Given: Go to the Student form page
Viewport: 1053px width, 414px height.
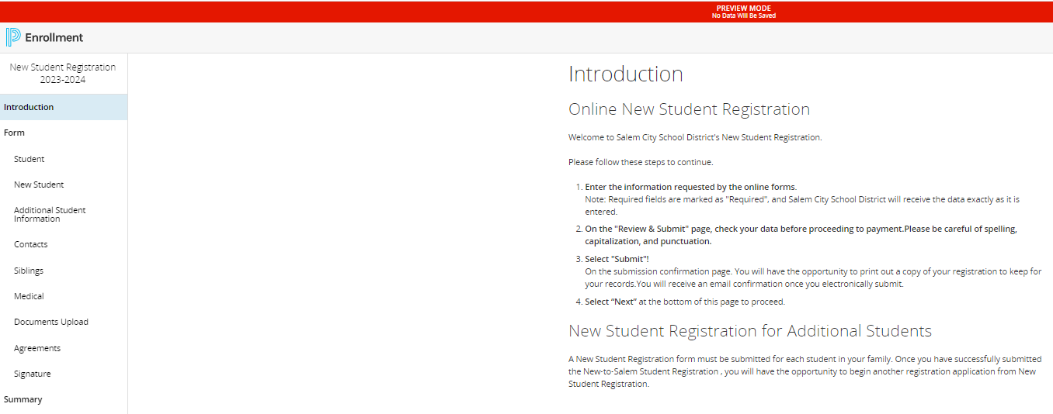Looking at the screenshot, I should coord(29,159).
